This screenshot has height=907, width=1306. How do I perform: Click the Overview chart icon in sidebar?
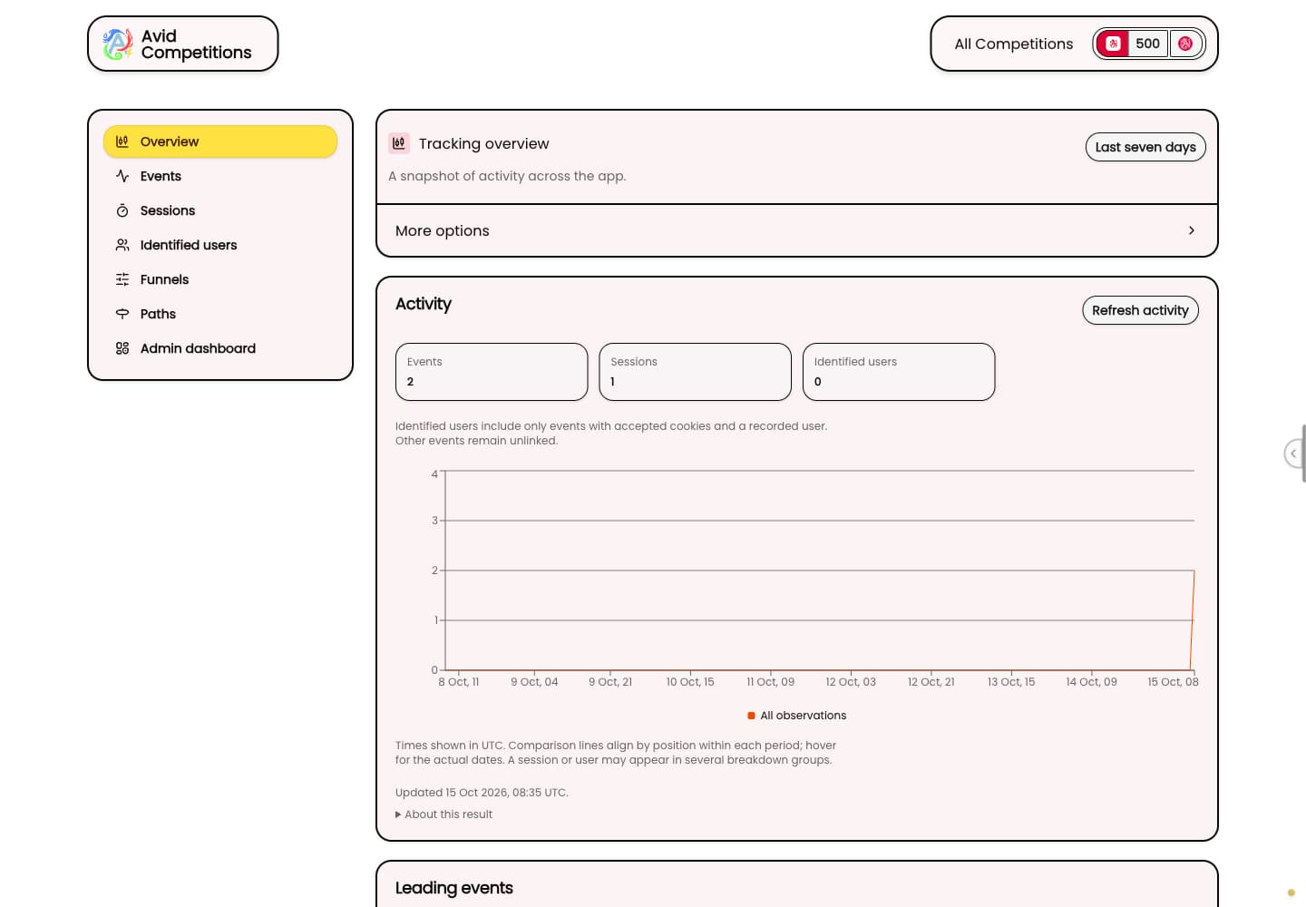pyautogui.click(x=122, y=141)
